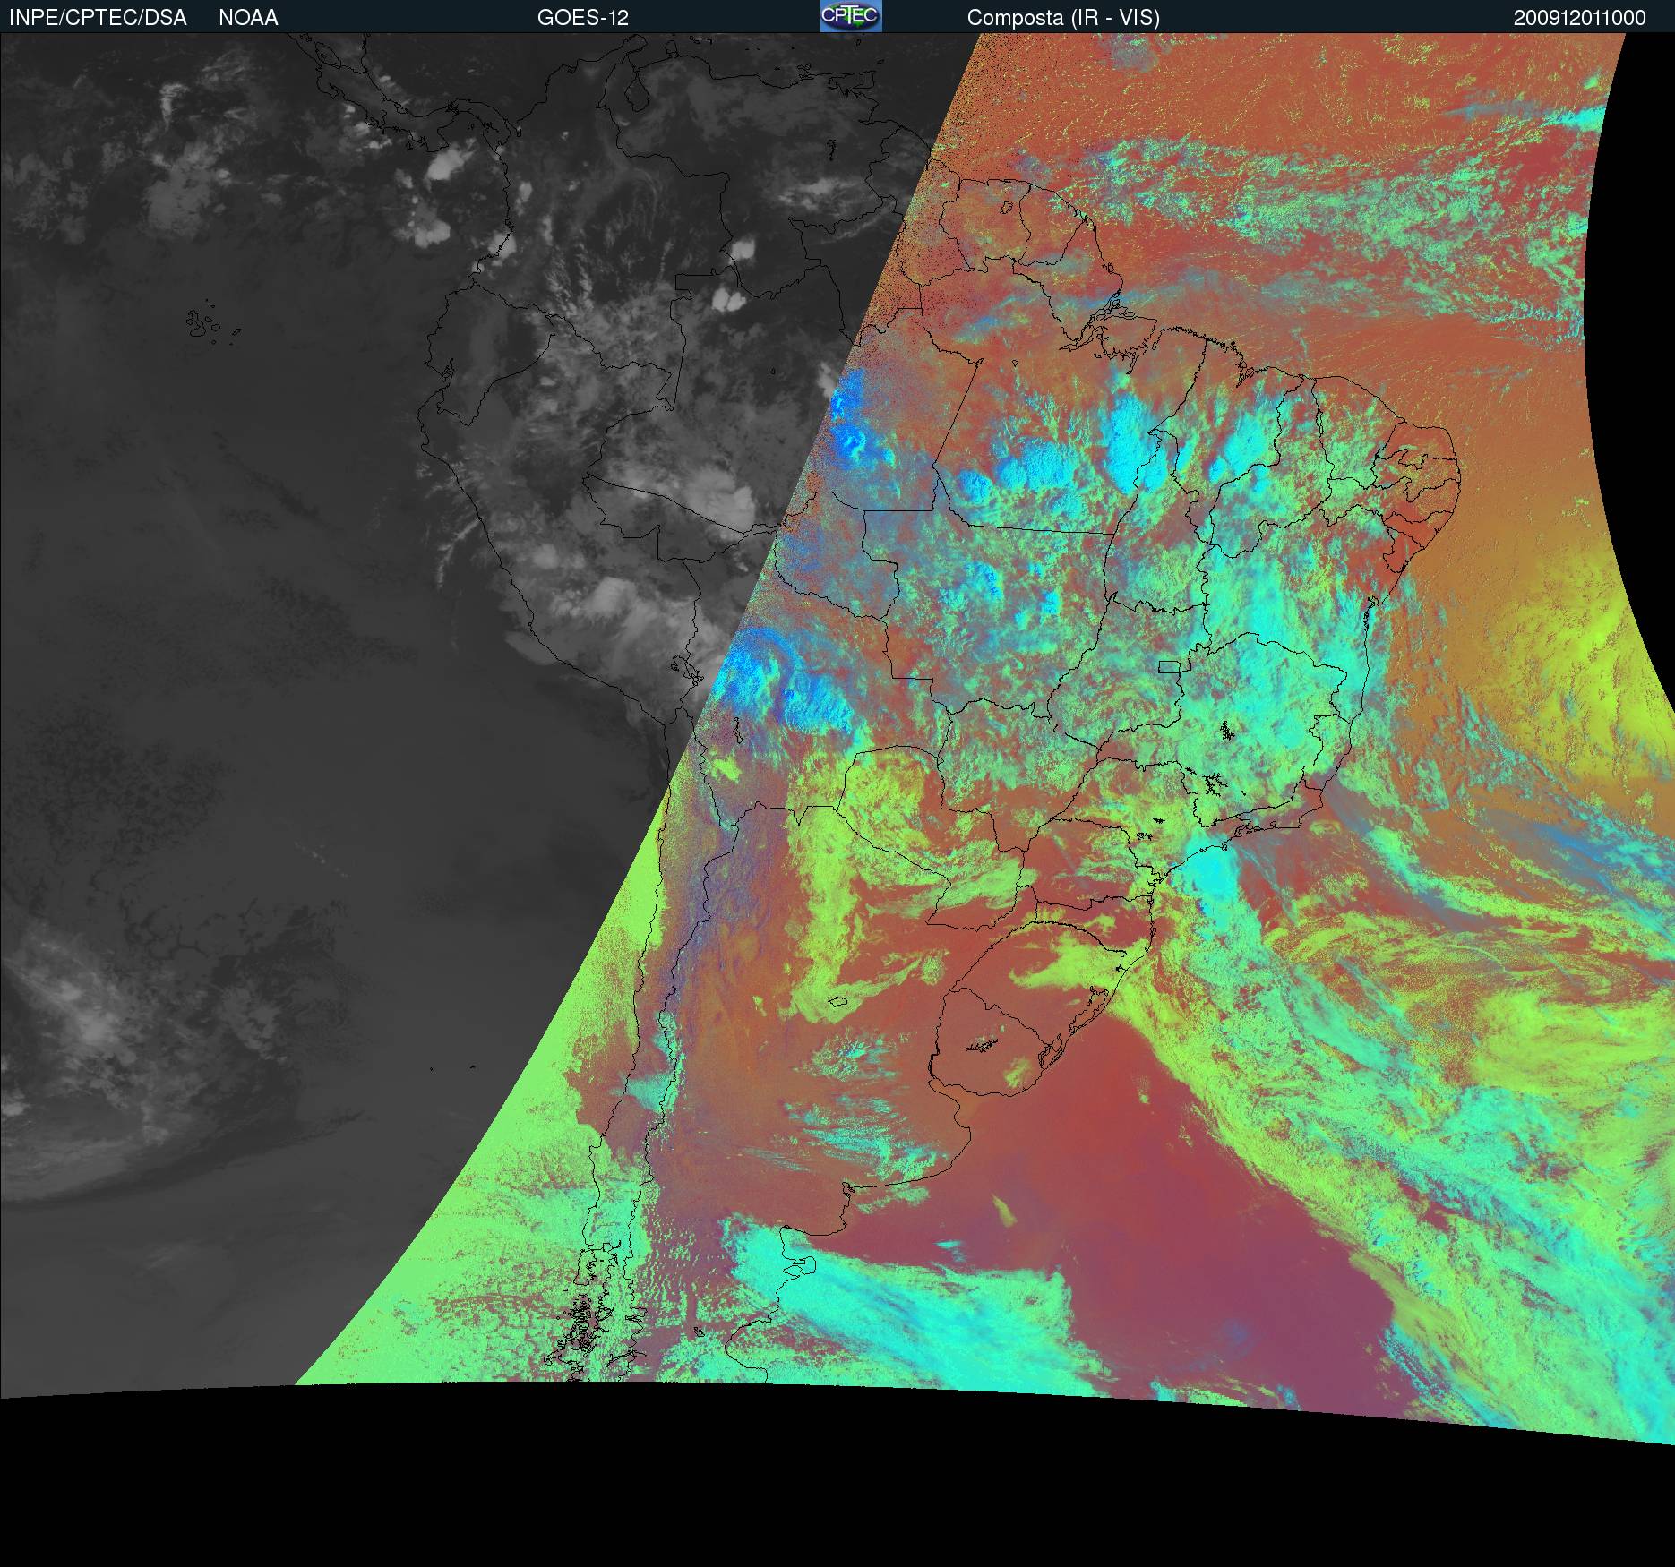Viewport: 1675px width, 1567px height.
Task: Click the small lake outline in central Argentina
Action: (838, 1002)
